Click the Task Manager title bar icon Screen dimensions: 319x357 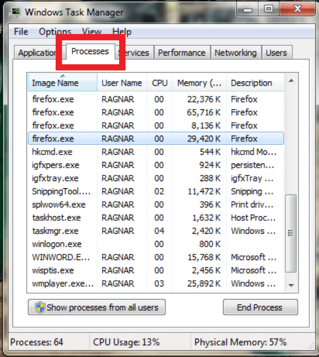click(15, 12)
